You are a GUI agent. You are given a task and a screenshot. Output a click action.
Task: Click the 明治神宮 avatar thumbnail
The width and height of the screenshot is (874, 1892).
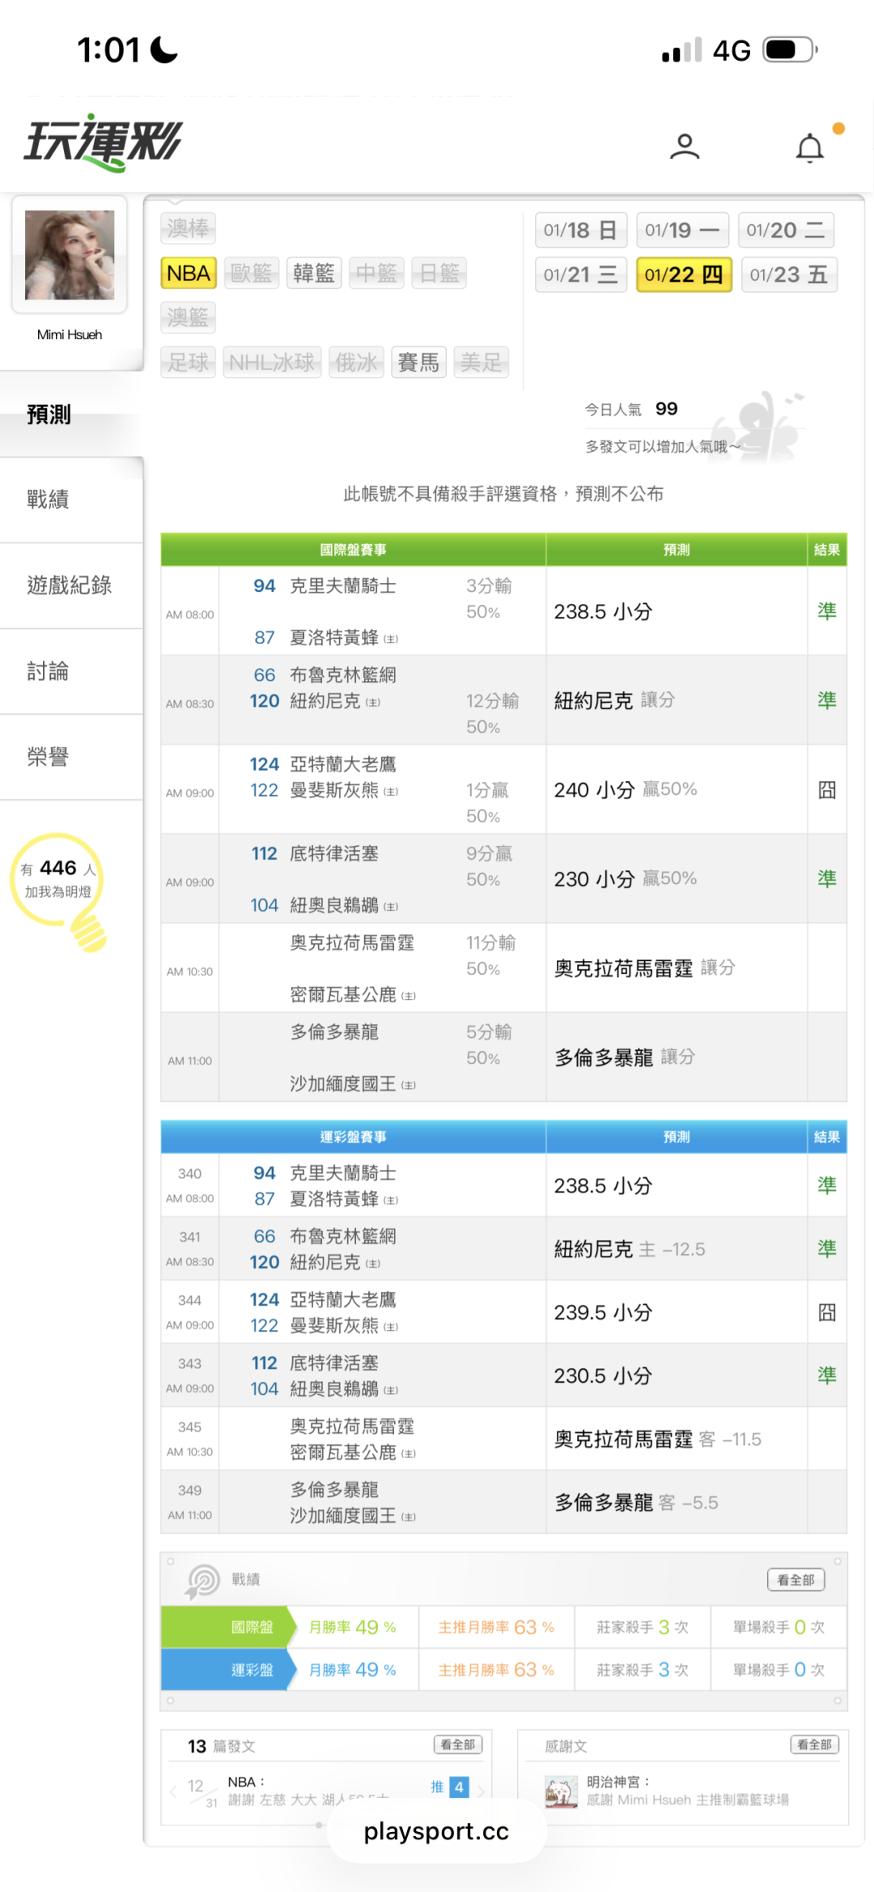tap(562, 1792)
